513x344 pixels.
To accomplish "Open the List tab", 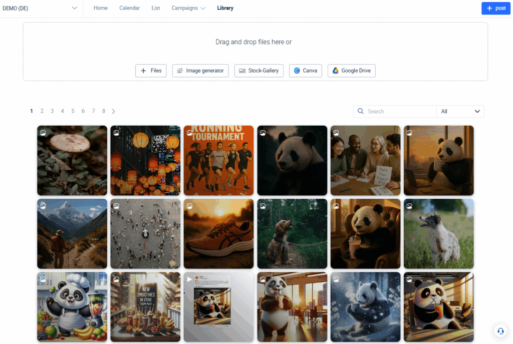I will click(156, 8).
